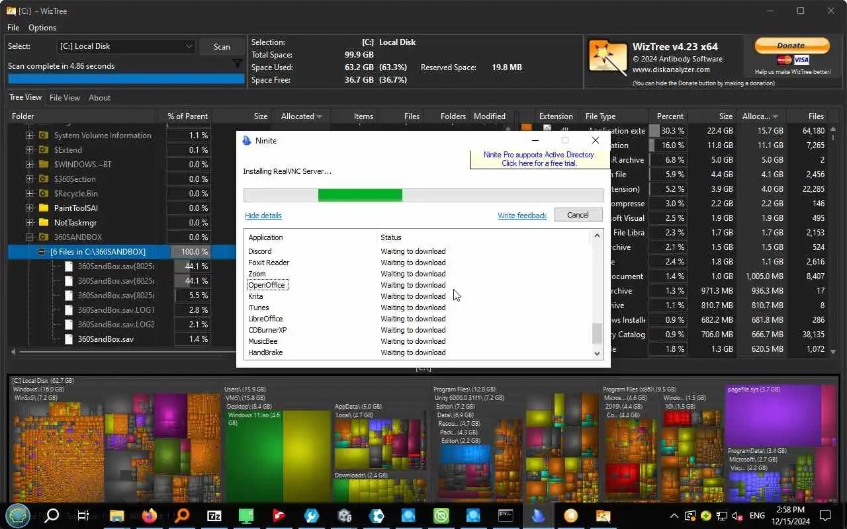The height and width of the screenshot is (529, 847).
Task: Sort by the Allocated column header
Action: pyautogui.click(x=301, y=116)
